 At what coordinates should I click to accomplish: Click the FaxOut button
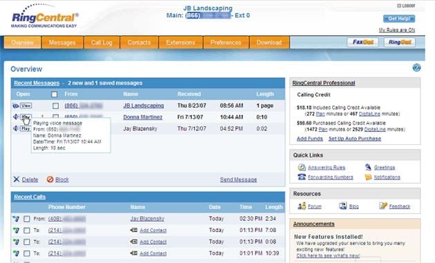[363, 42]
